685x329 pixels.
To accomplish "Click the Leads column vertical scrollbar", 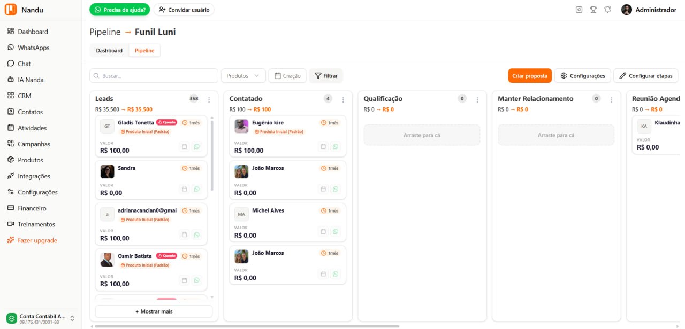I will point(212,155).
